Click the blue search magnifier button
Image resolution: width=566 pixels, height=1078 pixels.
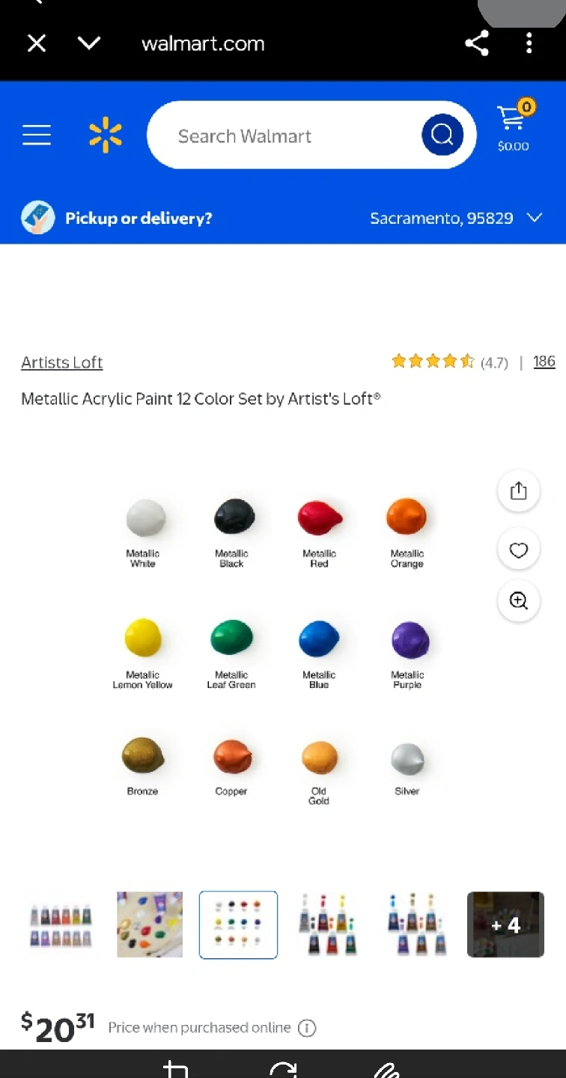[x=442, y=135]
